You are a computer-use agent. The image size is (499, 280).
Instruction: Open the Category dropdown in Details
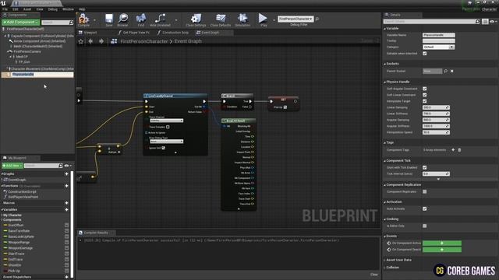(x=438, y=47)
